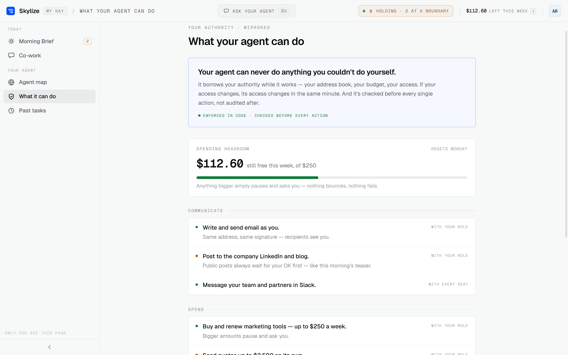The image size is (568, 355).
Task: Open Write and send email as you row
Action: [332, 232]
